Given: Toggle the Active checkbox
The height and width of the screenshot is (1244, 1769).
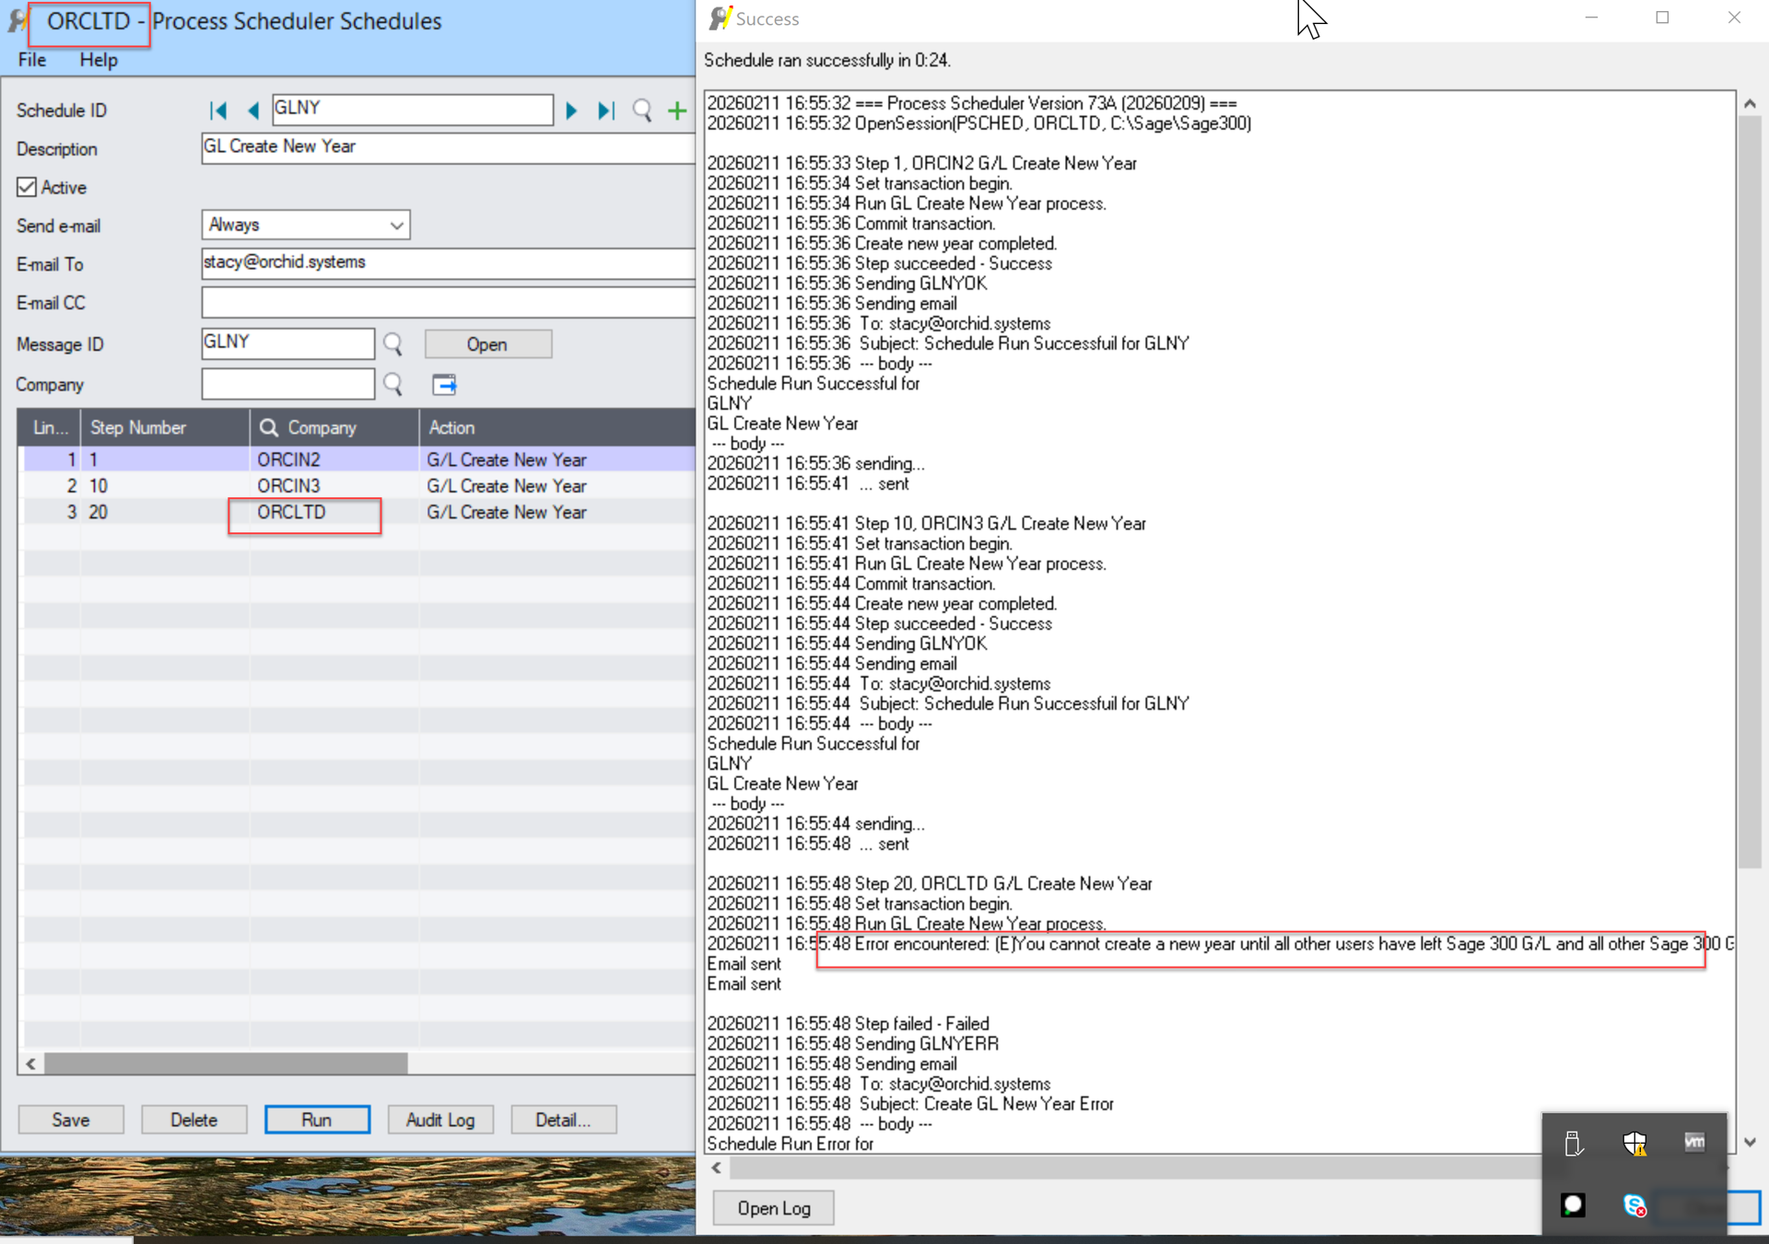Looking at the screenshot, I should tap(27, 187).
